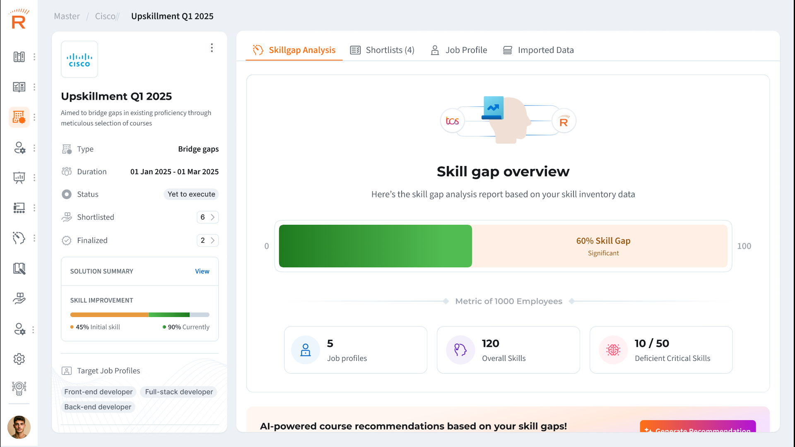Click the Front-end developer profile tag
Screen dimensions: 795x447
[x=99, y=392]
